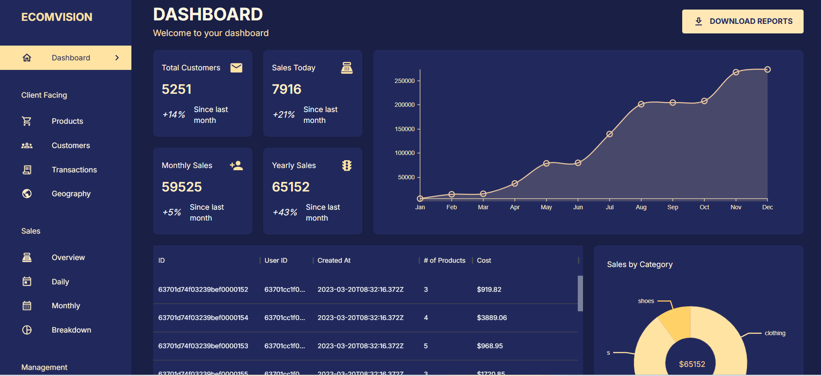Navigate to Geography
The width and height of the screenshot is (821, 376).
(66, 194)
